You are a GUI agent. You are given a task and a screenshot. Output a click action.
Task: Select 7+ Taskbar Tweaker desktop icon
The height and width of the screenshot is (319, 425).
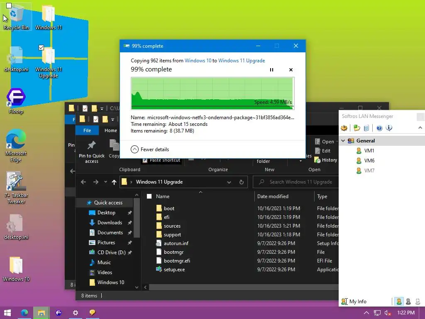[16, 188]
